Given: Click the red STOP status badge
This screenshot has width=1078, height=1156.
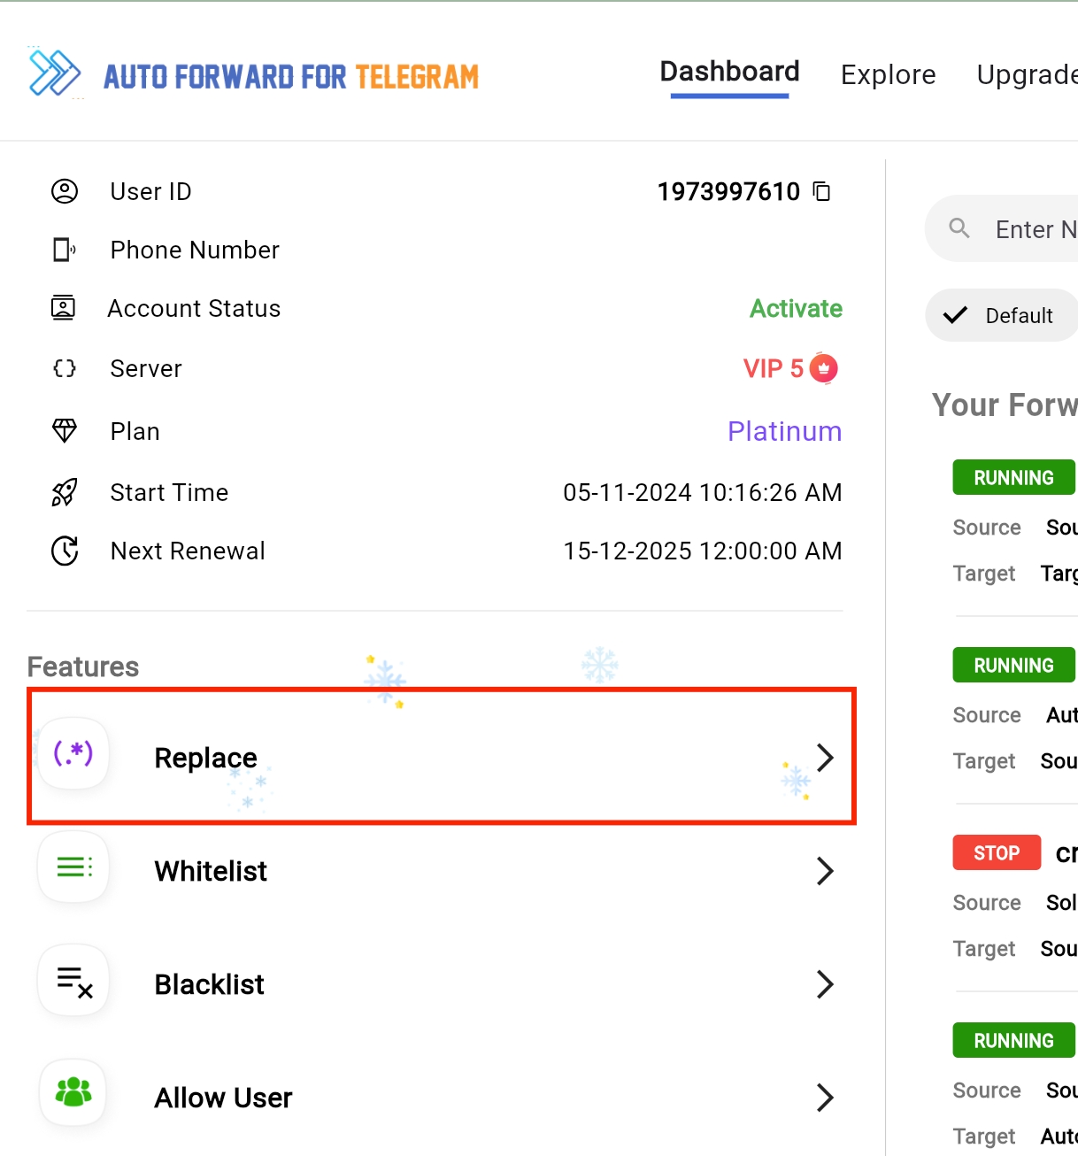Looking at the screenshot, I should point(997,853).
